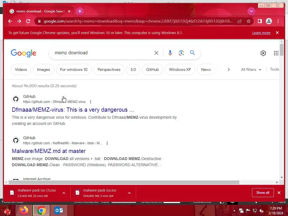Focus the memz download search field

pyautogui.click(x=103, y=53)
